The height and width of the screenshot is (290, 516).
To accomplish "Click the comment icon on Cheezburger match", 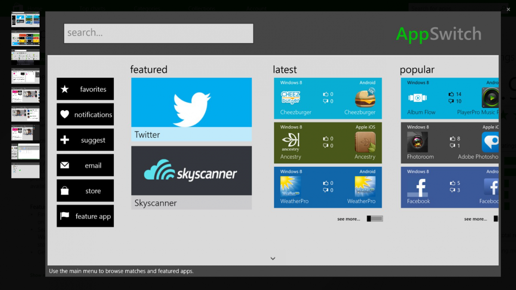I will 326,101.
